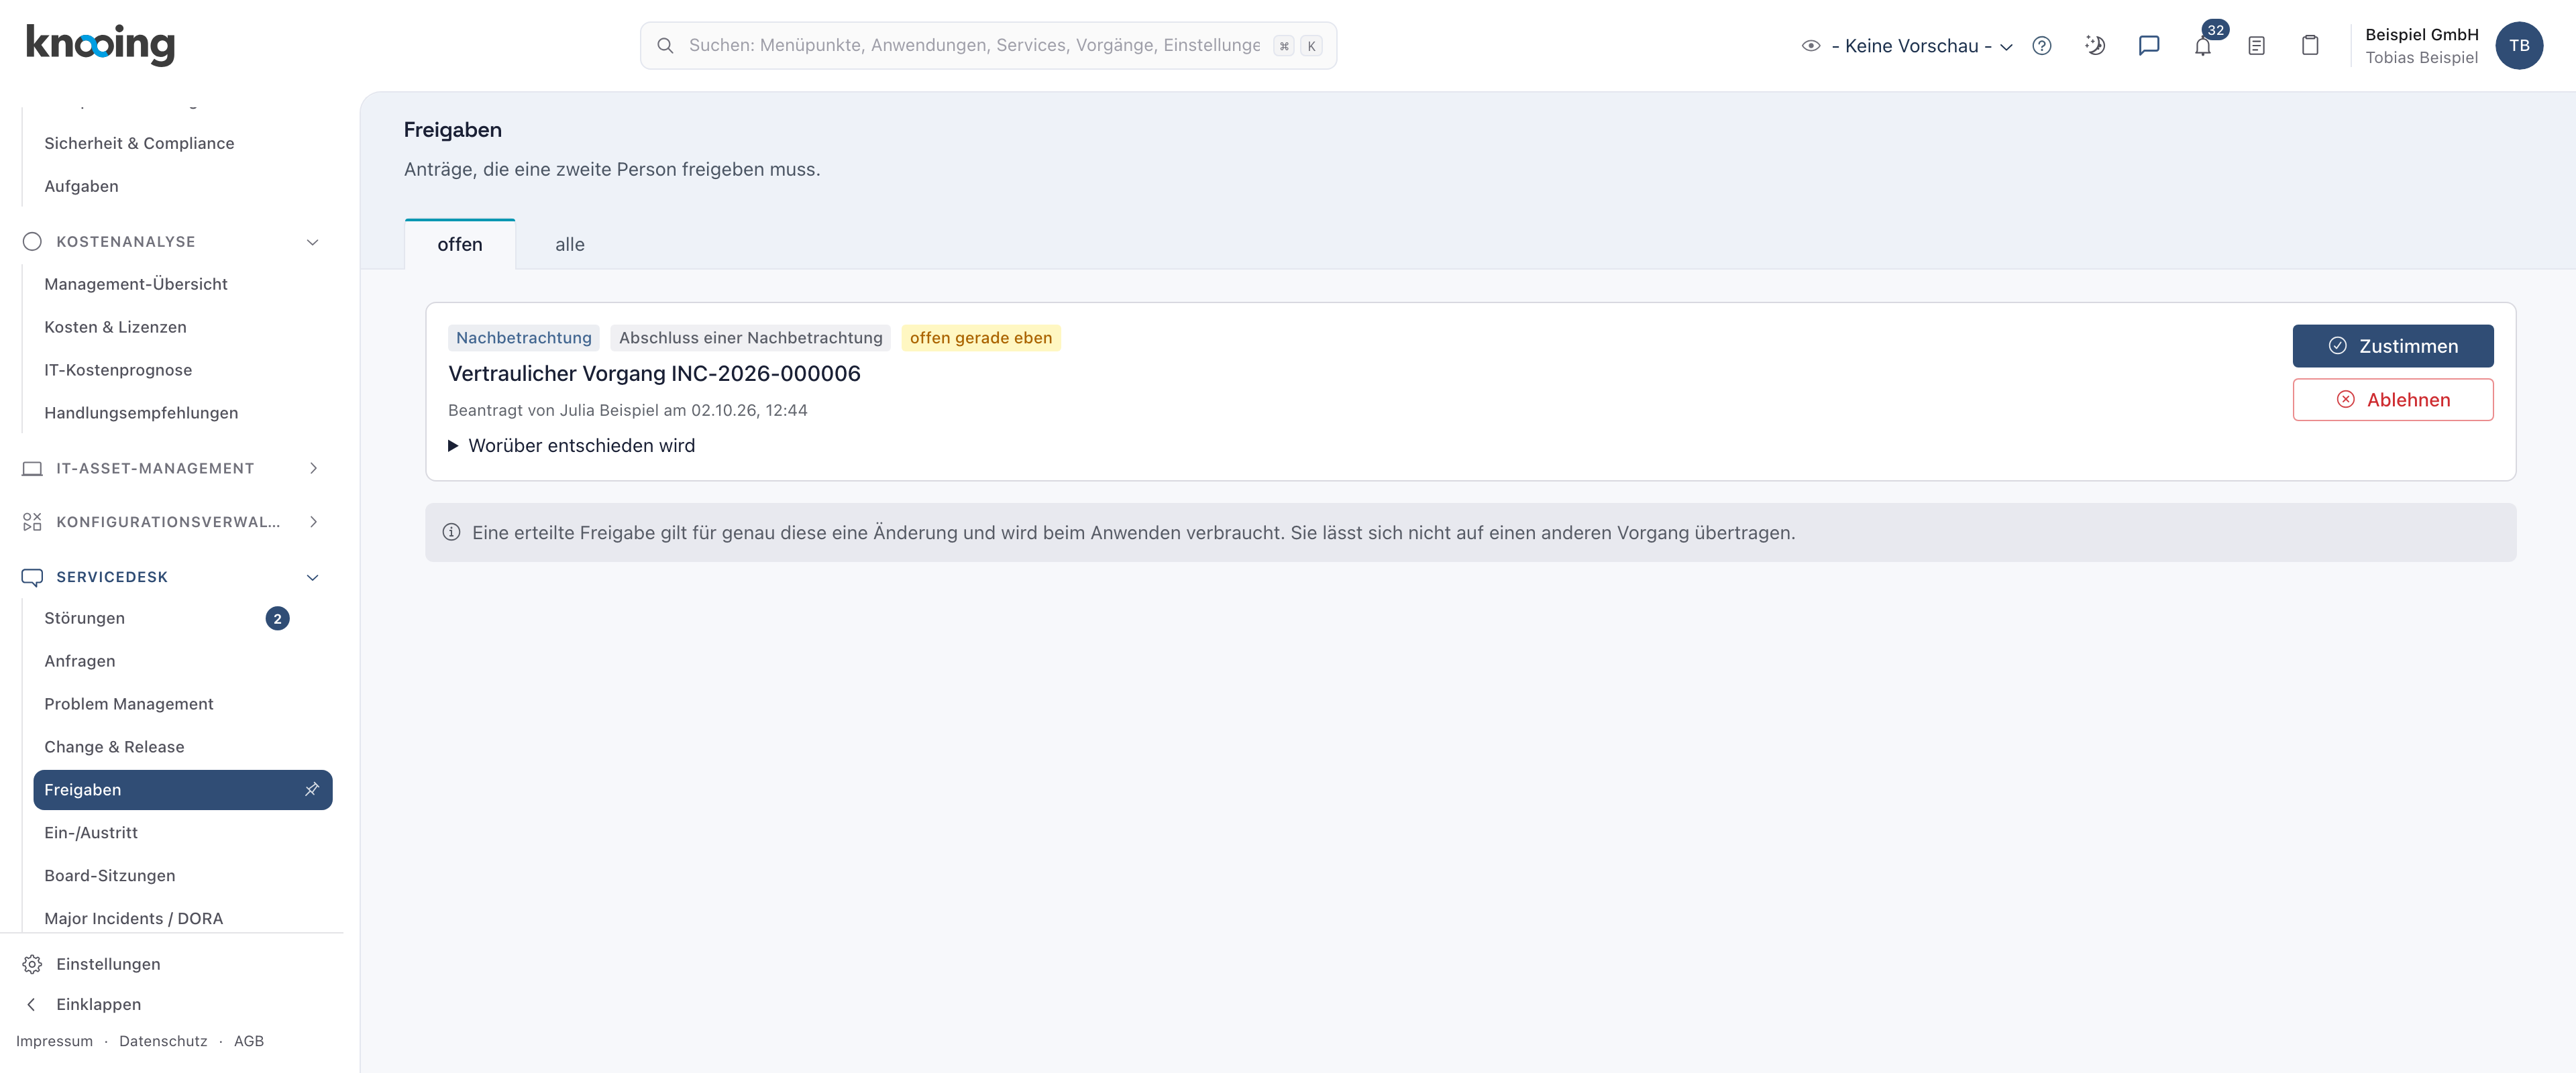Click the Nachbetrachtung tag
Viewport: 2576px width, 1073px height.
point(524,338)
